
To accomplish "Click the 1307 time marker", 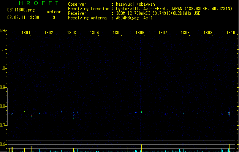I will 163,33.
